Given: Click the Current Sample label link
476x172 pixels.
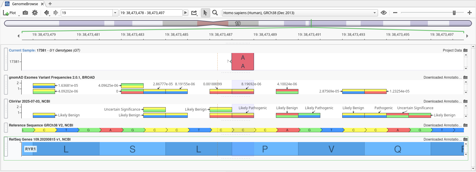Looking at the screenshot, I should tap(22, 50).
